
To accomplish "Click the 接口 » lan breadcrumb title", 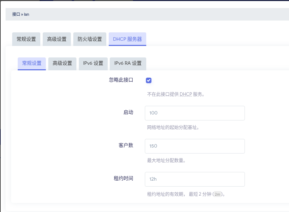I will click(20, 15).
